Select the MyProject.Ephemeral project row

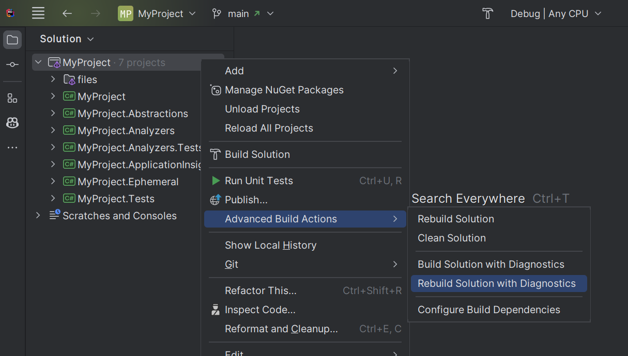(x=116, y=182)
